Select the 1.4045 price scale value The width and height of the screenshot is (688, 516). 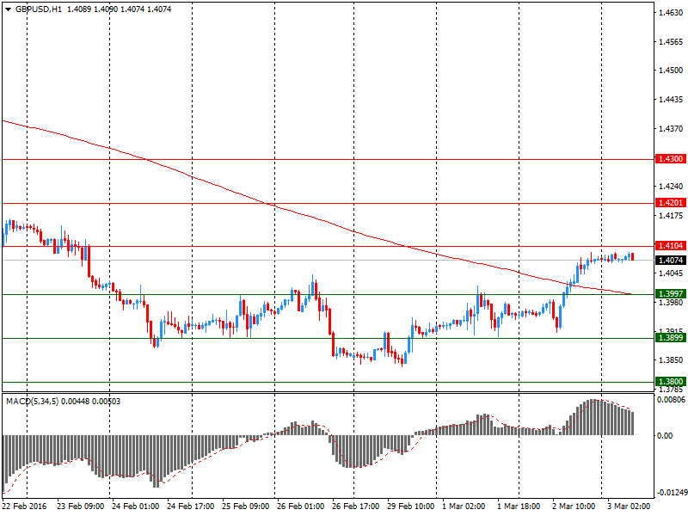coord(671,273)
